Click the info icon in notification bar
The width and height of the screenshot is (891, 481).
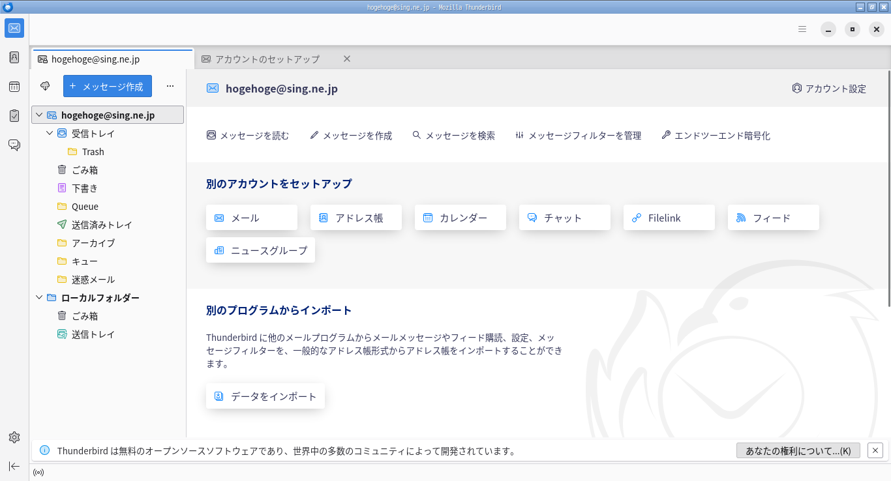[x=44, y=450]
